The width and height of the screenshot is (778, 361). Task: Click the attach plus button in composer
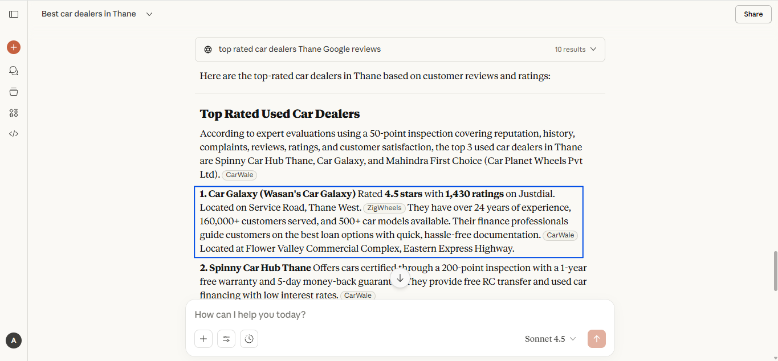203,339
